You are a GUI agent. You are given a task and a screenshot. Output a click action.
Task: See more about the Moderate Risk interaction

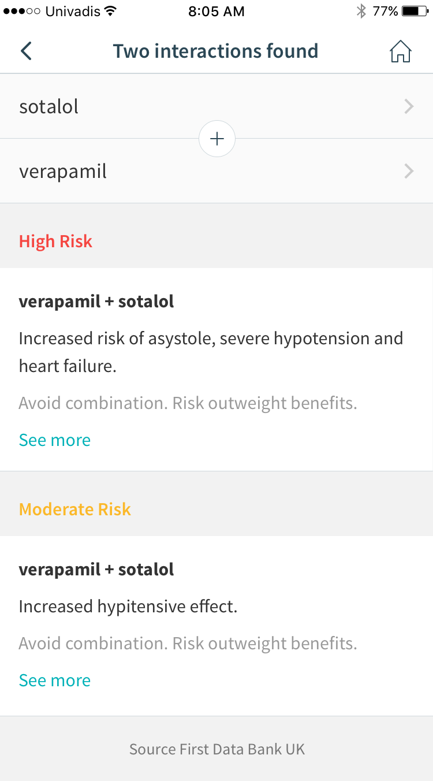pos(55,680)
